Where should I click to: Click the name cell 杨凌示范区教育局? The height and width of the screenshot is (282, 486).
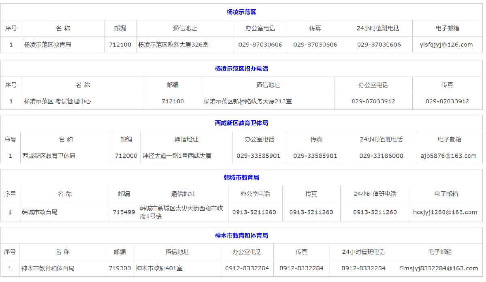pyautogui.click(x=47, y=45)
